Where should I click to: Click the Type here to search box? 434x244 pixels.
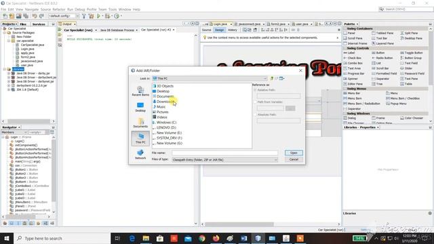click(62, 238)
